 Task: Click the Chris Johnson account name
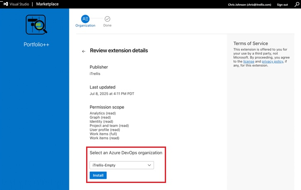click(249, 5)
